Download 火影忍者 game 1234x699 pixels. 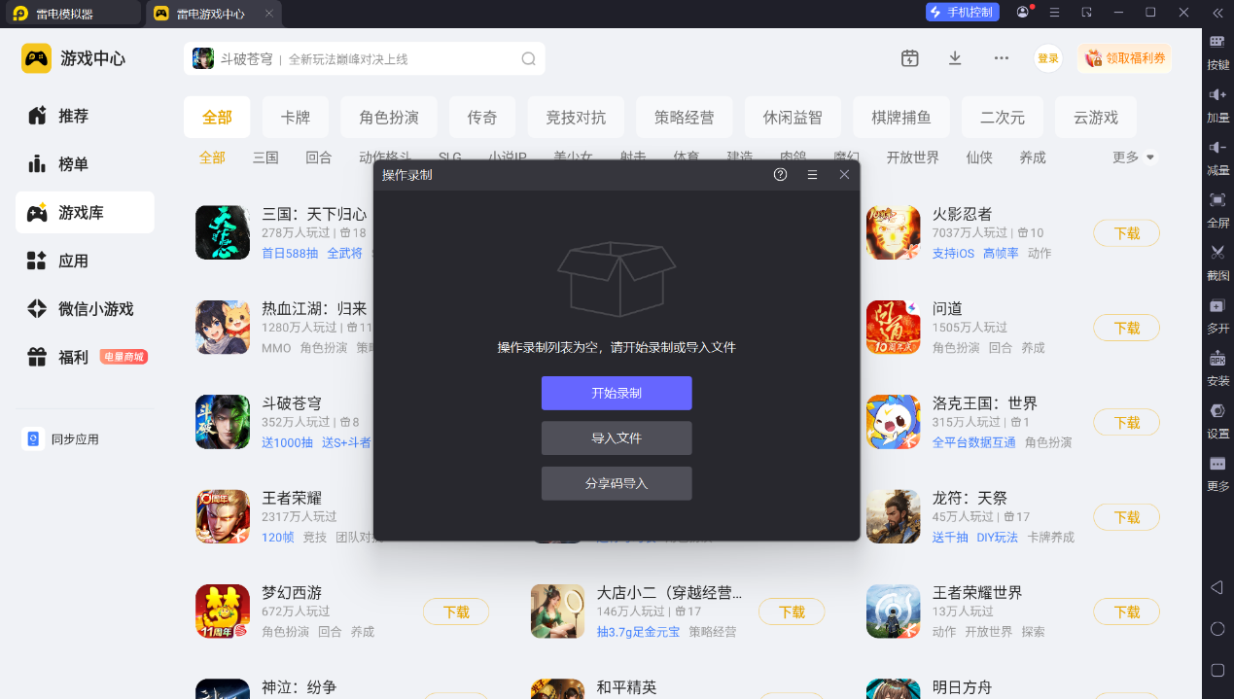(x=1127, y=233)
